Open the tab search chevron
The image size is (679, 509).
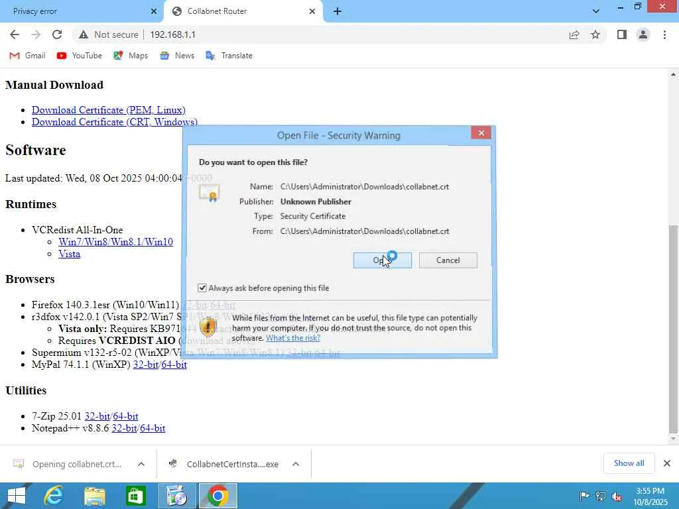[x=596, y=11]
